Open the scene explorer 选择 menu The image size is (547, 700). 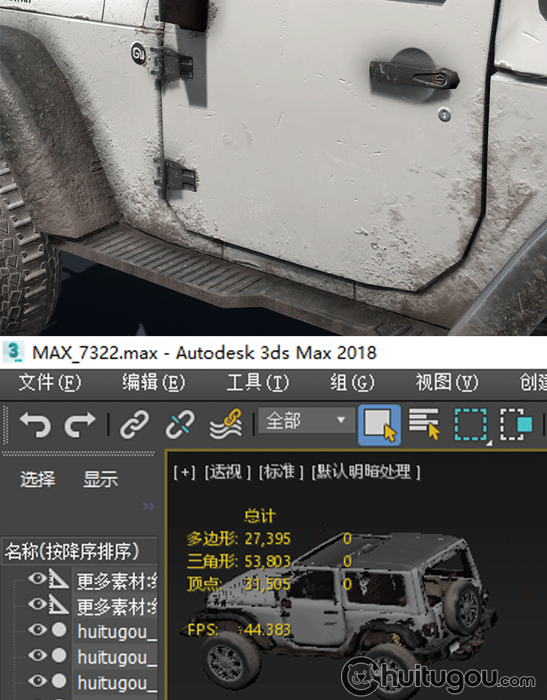click(x=38, y=479)
